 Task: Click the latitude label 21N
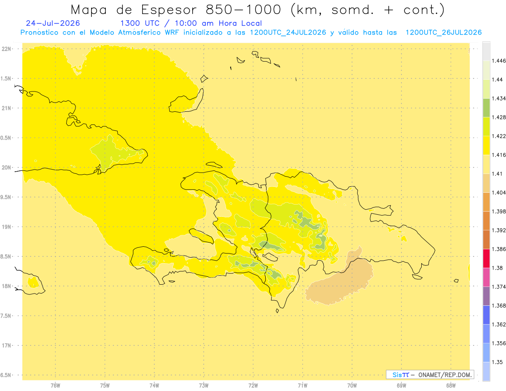[x=7, y=108]
